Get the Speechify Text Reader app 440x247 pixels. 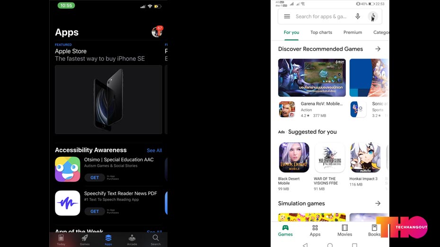pos(95,212)
